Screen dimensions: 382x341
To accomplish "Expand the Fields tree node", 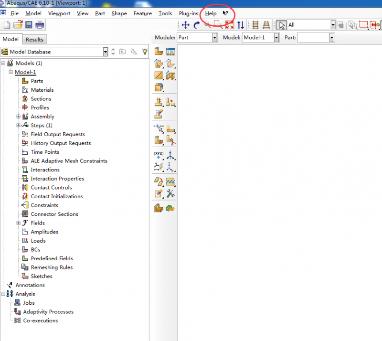I will coord(18,223).
